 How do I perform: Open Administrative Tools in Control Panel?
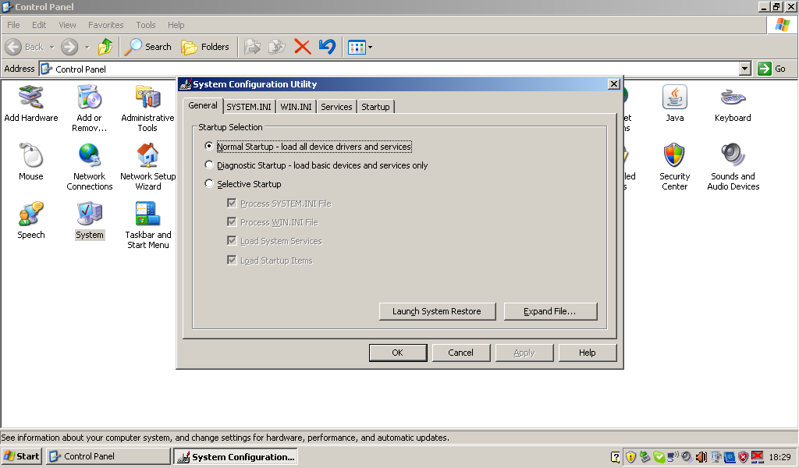click(147, 108)
